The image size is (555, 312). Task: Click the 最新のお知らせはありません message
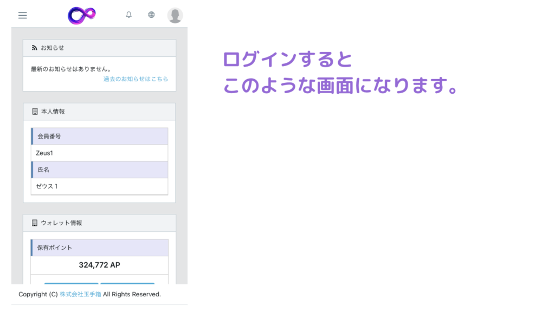coord(71,69)
